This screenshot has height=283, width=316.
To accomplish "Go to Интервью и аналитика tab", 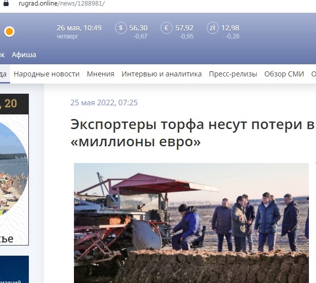I will click(162, 74).
